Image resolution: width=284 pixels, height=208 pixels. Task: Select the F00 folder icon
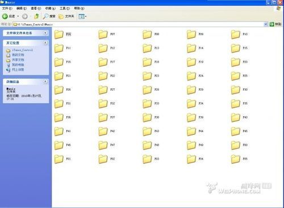point(236,145)
